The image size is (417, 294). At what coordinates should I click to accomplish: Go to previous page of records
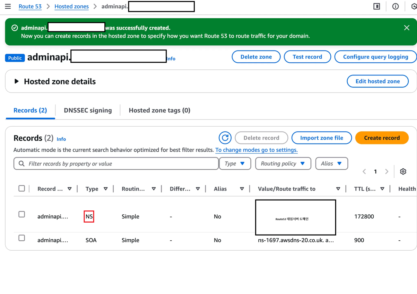tap(364, 172)
